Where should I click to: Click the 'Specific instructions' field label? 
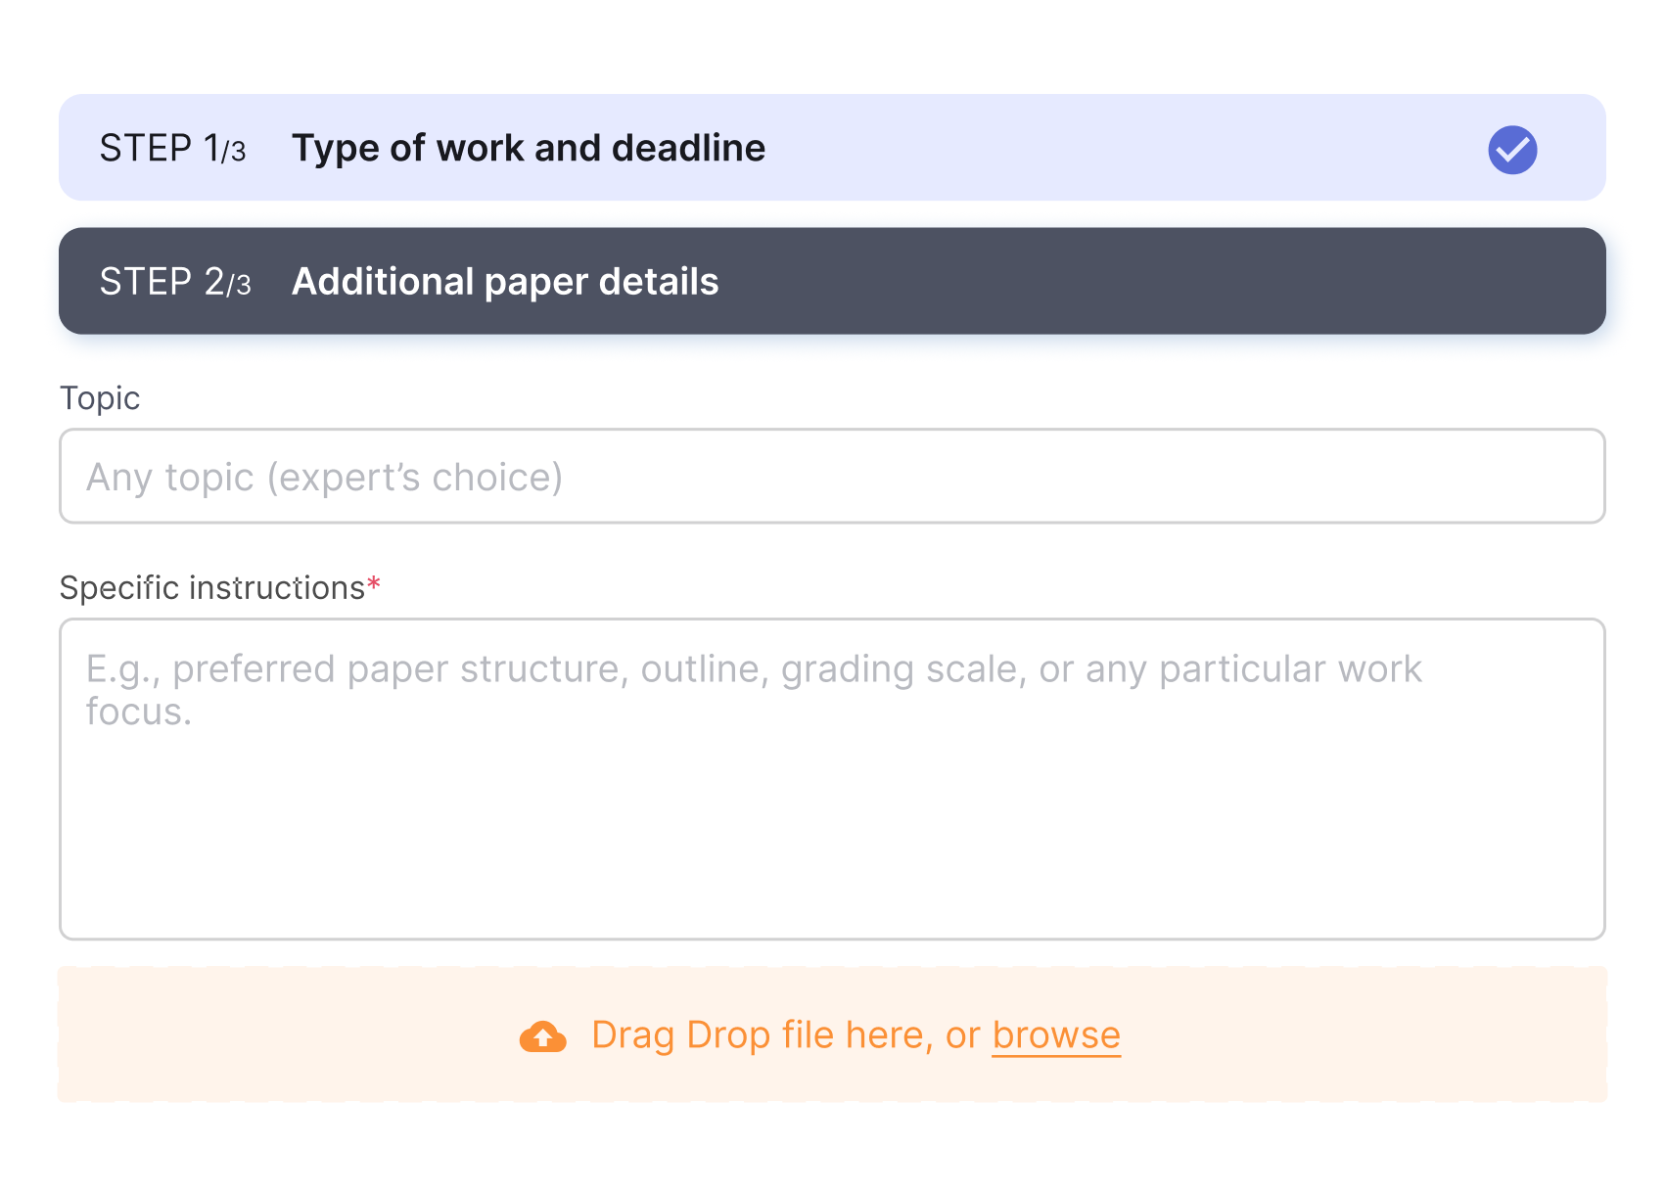pyautogui.click(x=211, y=588)
